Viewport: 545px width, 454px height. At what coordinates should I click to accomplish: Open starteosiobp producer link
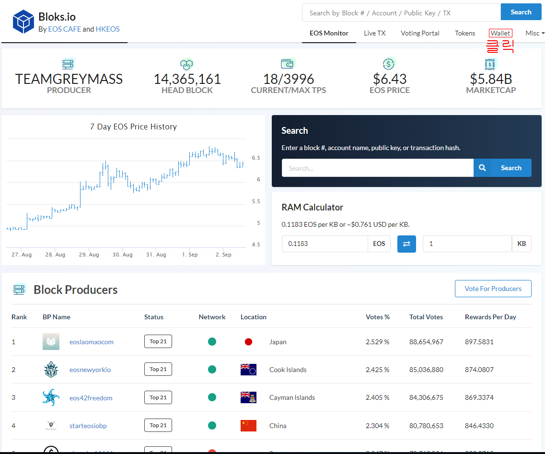click(88, 426)
